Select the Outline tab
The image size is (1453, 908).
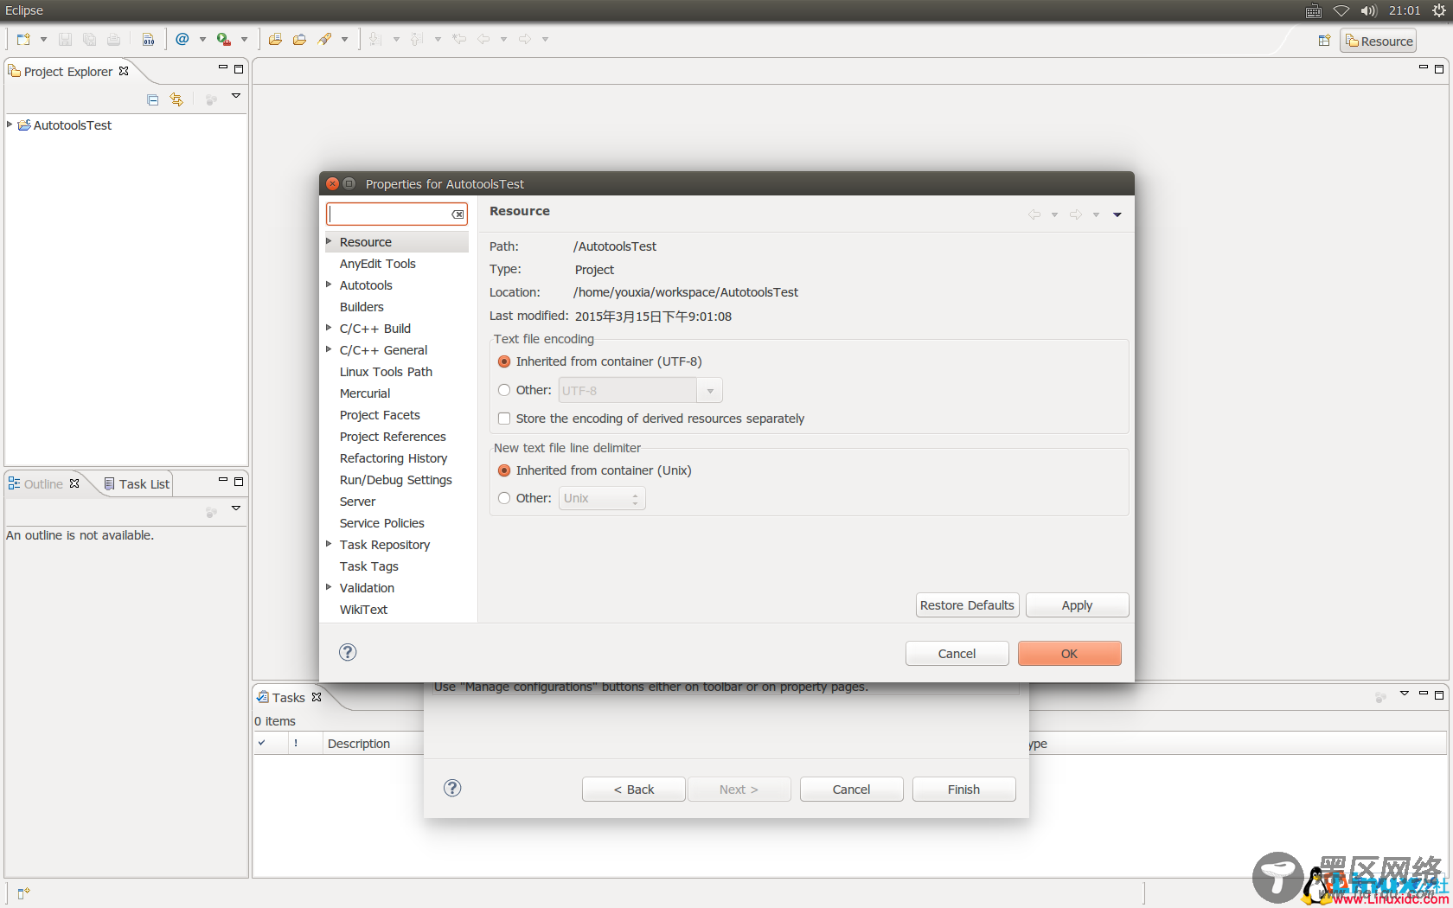pyautogui.click(x=43, y=484)
